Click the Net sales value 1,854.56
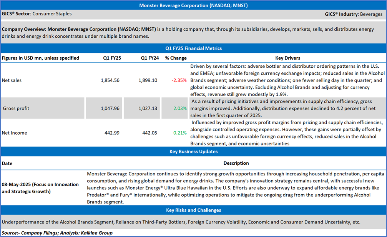The height and width of the screenshot is (237, 387). point(110,80)
